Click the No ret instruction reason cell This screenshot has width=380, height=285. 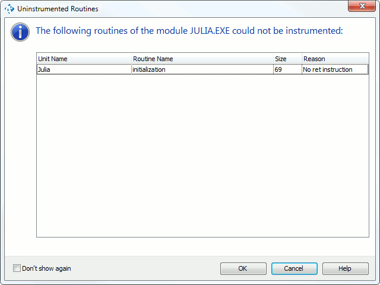tap(335, 69)
